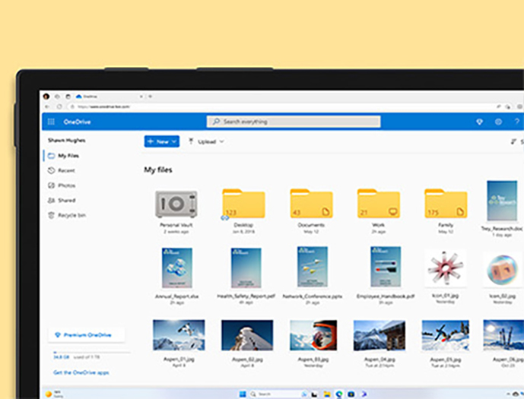The image size is (524, 399).
Task: Open Health_Safety_Report.pdf thumbnail
Action: tap(246, 268)
